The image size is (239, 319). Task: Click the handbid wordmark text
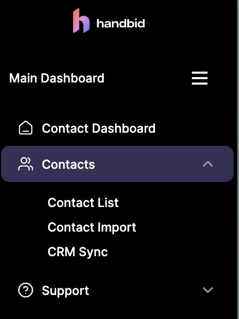point(121,23)
